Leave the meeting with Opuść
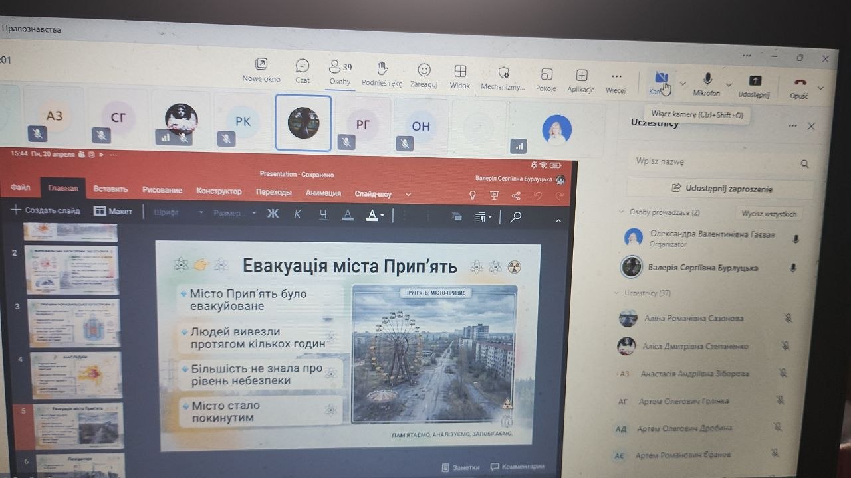The width and height of the screenshot is (851, 478). pos(800,86)
